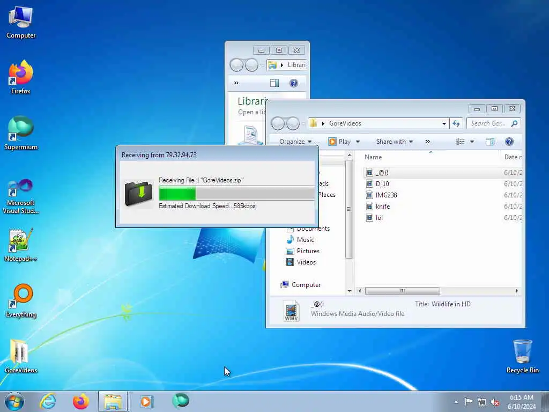Image resolution: width=549 pixels, height=412 pixels.
Task: Select the Microsoft Visual Studio desktop shortcut
Action: (21, 196)
